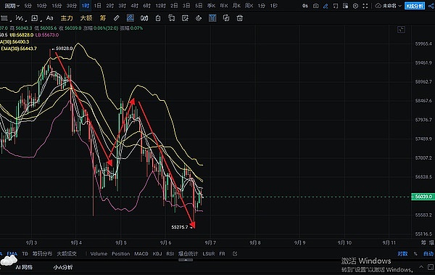Viewport: 435px width, 275px height.
Task: Open the wave line tool dropdown
Action: click(x=20, y=18)
